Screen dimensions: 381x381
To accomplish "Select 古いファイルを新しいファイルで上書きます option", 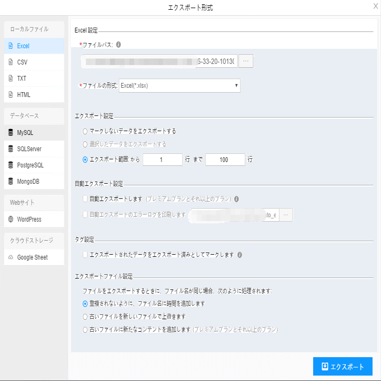I will point(85,316).
